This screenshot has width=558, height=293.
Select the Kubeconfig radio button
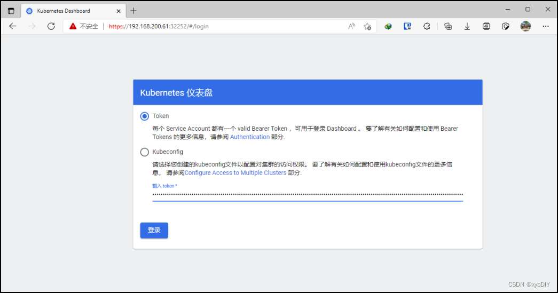pos(145,152)
